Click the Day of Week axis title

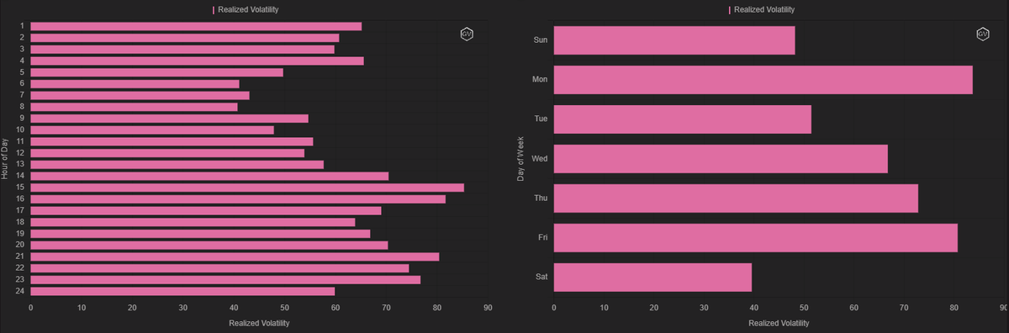[520, 158]
